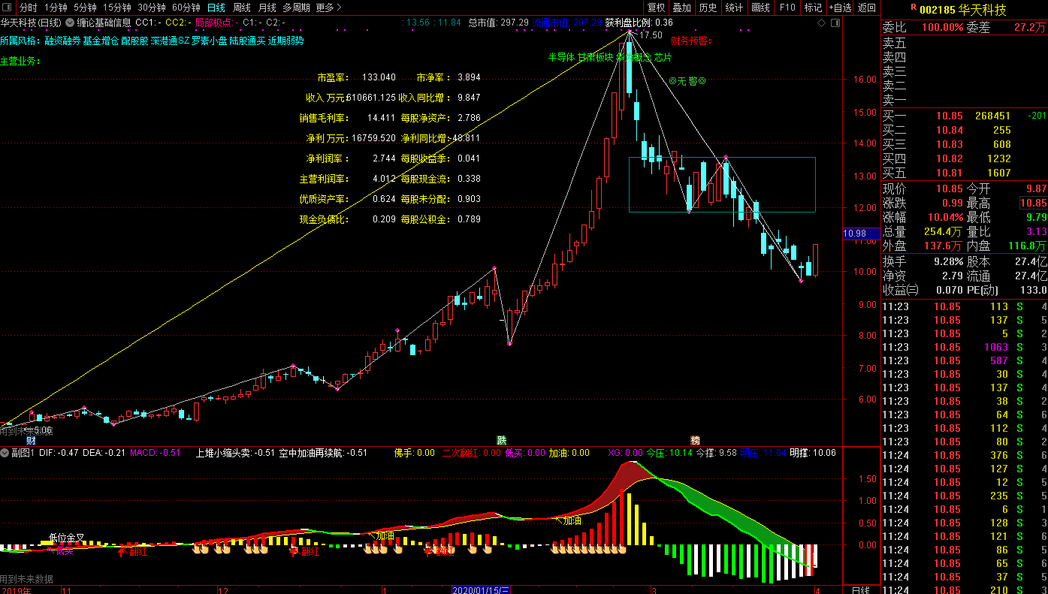Switch to the 周线 weekly chart
This screenshot has height=594, width=1048.
[x=242, y=8]
